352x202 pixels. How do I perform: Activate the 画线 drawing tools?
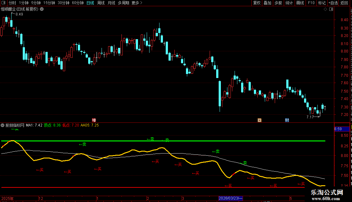(300, 3)
